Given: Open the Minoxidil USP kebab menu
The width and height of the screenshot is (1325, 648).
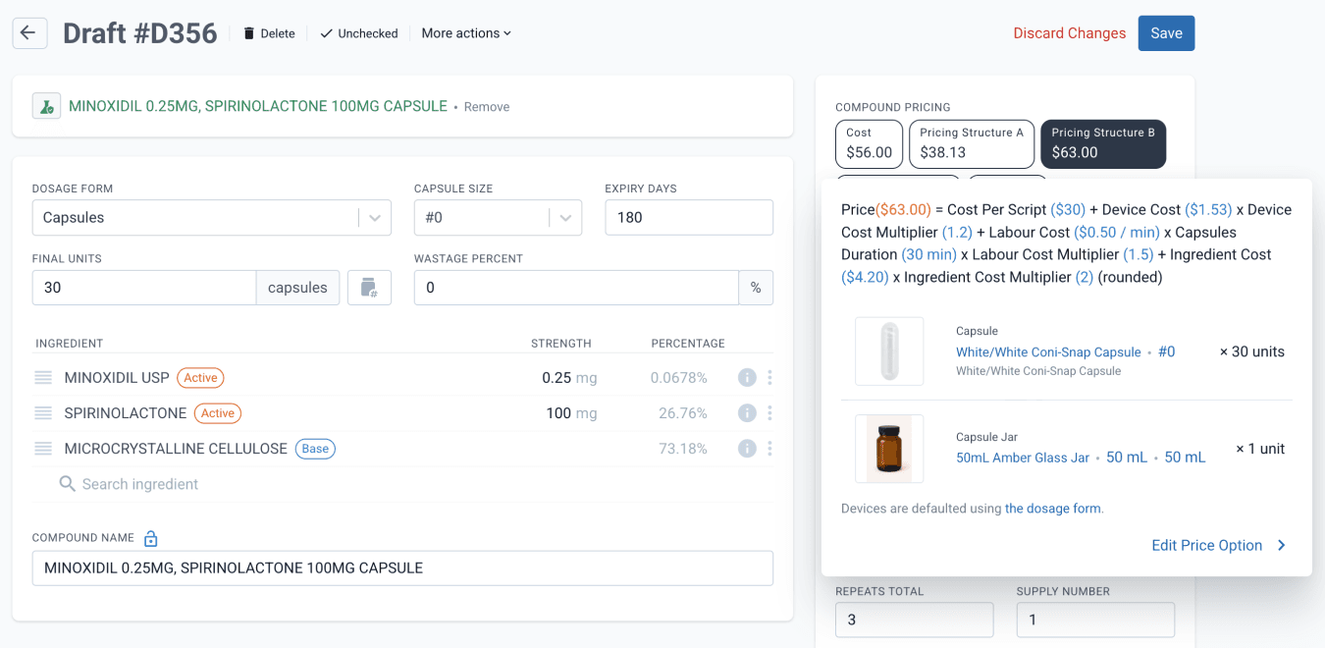Looking at the screenshot, I should click(769, 378).
